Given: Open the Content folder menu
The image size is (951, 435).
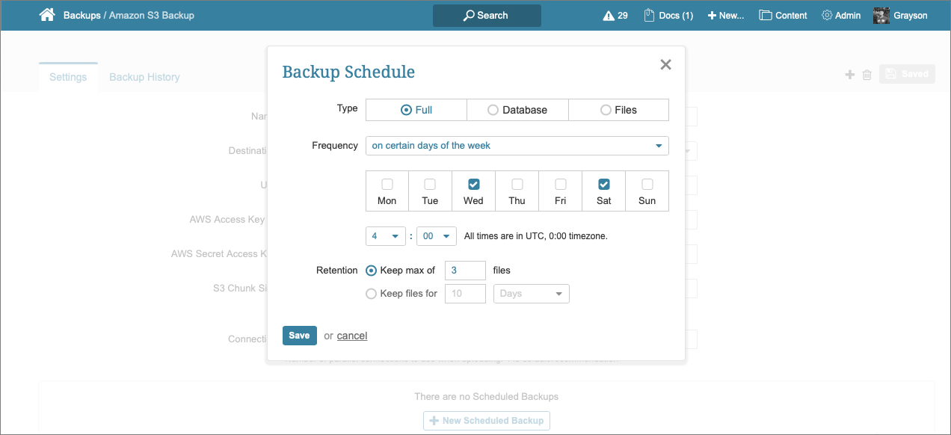Looking at the screenshot, I should [x=783, y=15].
